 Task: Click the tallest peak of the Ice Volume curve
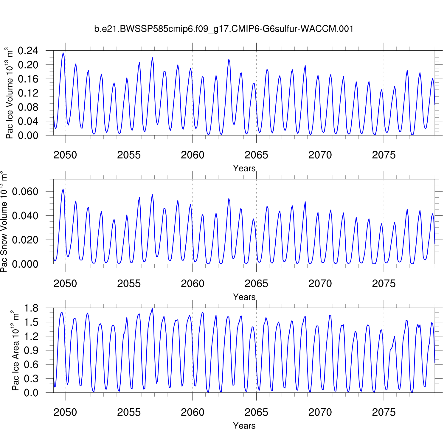(x=63, y=53)
